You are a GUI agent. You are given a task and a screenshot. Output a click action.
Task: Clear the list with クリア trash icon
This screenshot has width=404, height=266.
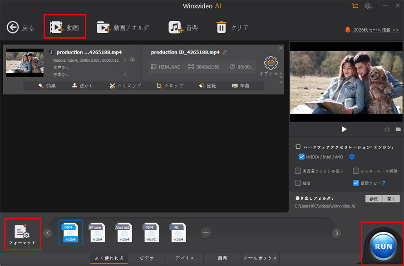[222, 27]
